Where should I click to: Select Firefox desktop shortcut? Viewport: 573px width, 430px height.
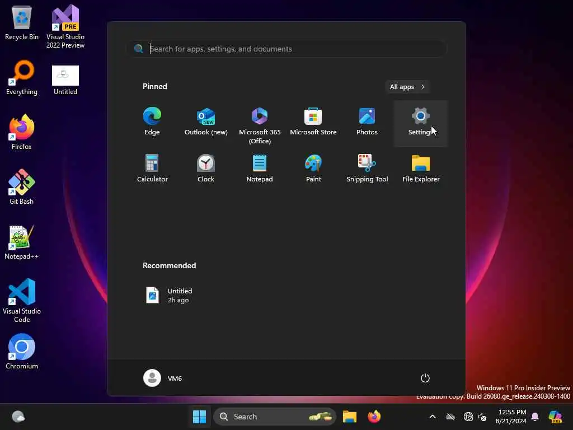pos(22,132)
